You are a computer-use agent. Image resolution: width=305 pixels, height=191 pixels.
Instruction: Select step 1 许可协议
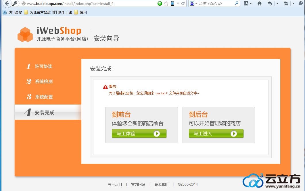tap(39, 66)
